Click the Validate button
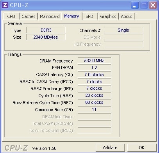This screenshot has width=159, height=153. [110, 148]
